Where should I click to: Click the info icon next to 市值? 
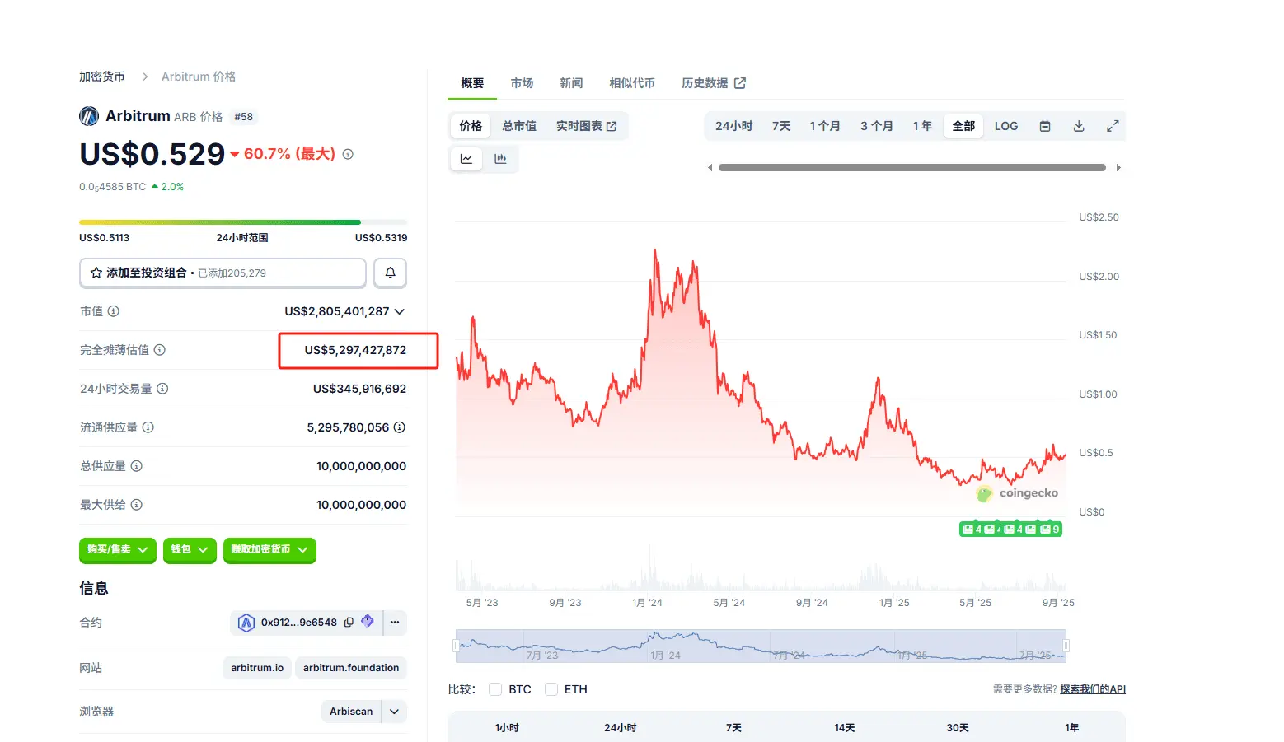tap(114, 311)
